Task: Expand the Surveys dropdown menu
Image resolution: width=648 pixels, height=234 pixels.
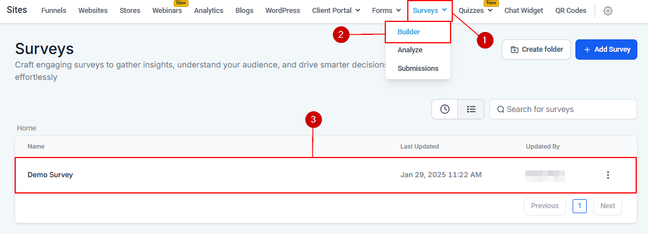Action: pyautogui.click(x=430, y=11)
